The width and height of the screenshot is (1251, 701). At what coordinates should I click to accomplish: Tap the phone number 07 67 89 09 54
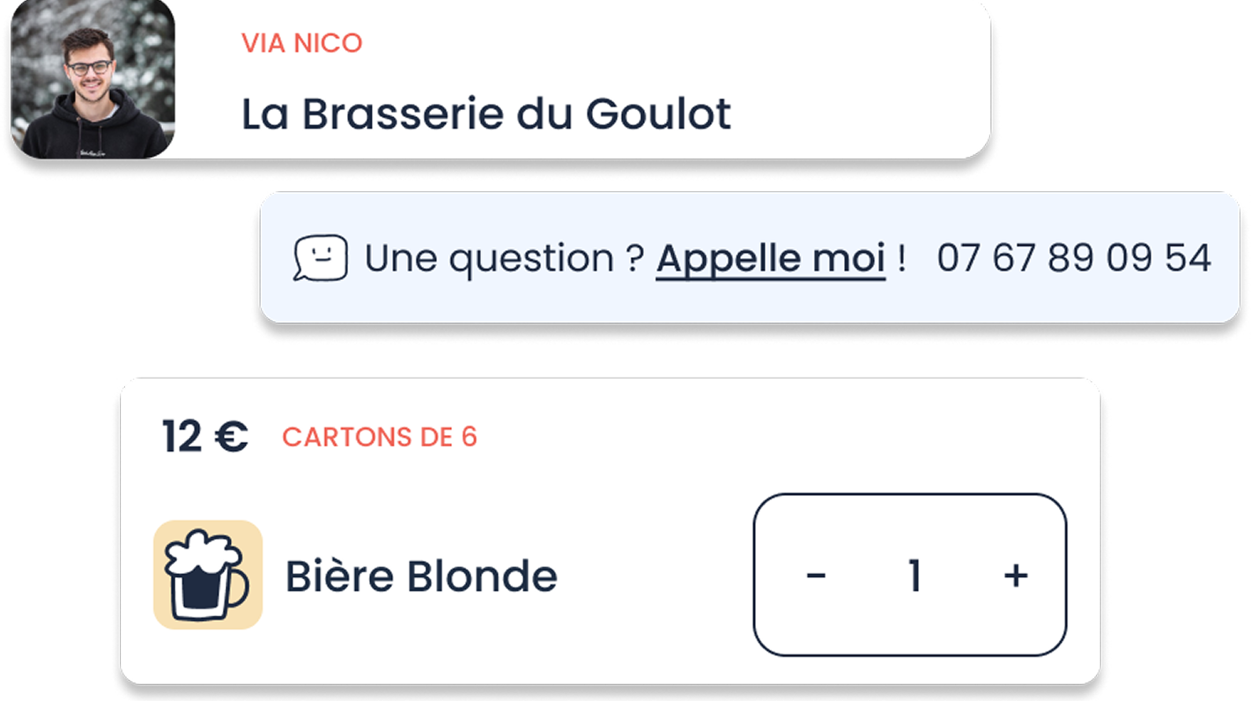(x=1073, y=259)
